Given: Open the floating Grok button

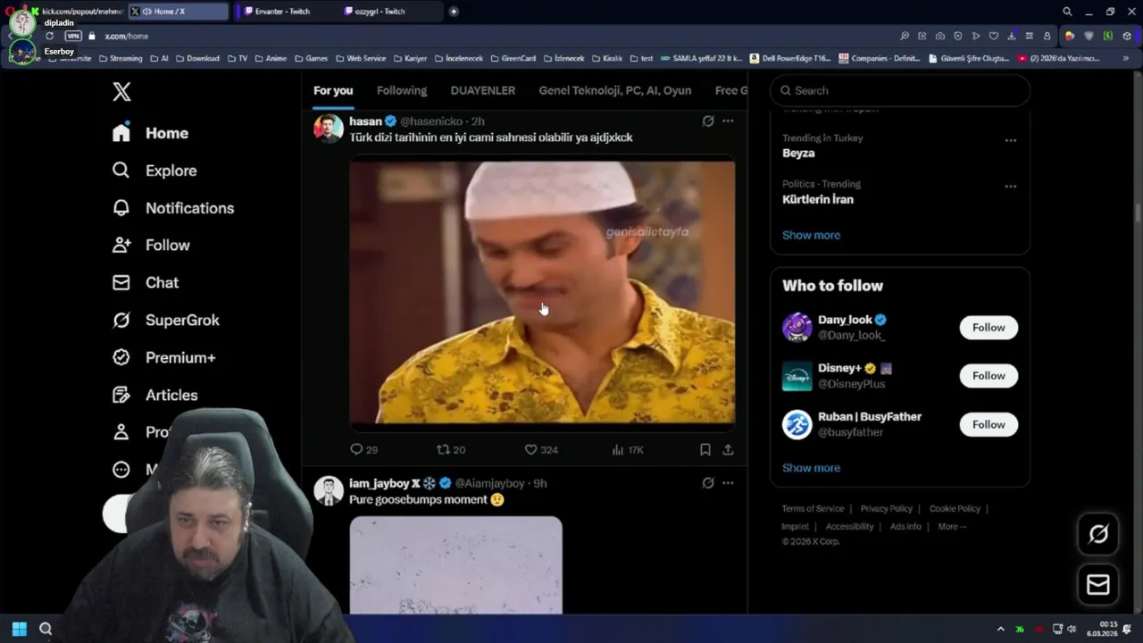Looking at the screenshot, I should pyautogui.click(x=1098, y=534).
